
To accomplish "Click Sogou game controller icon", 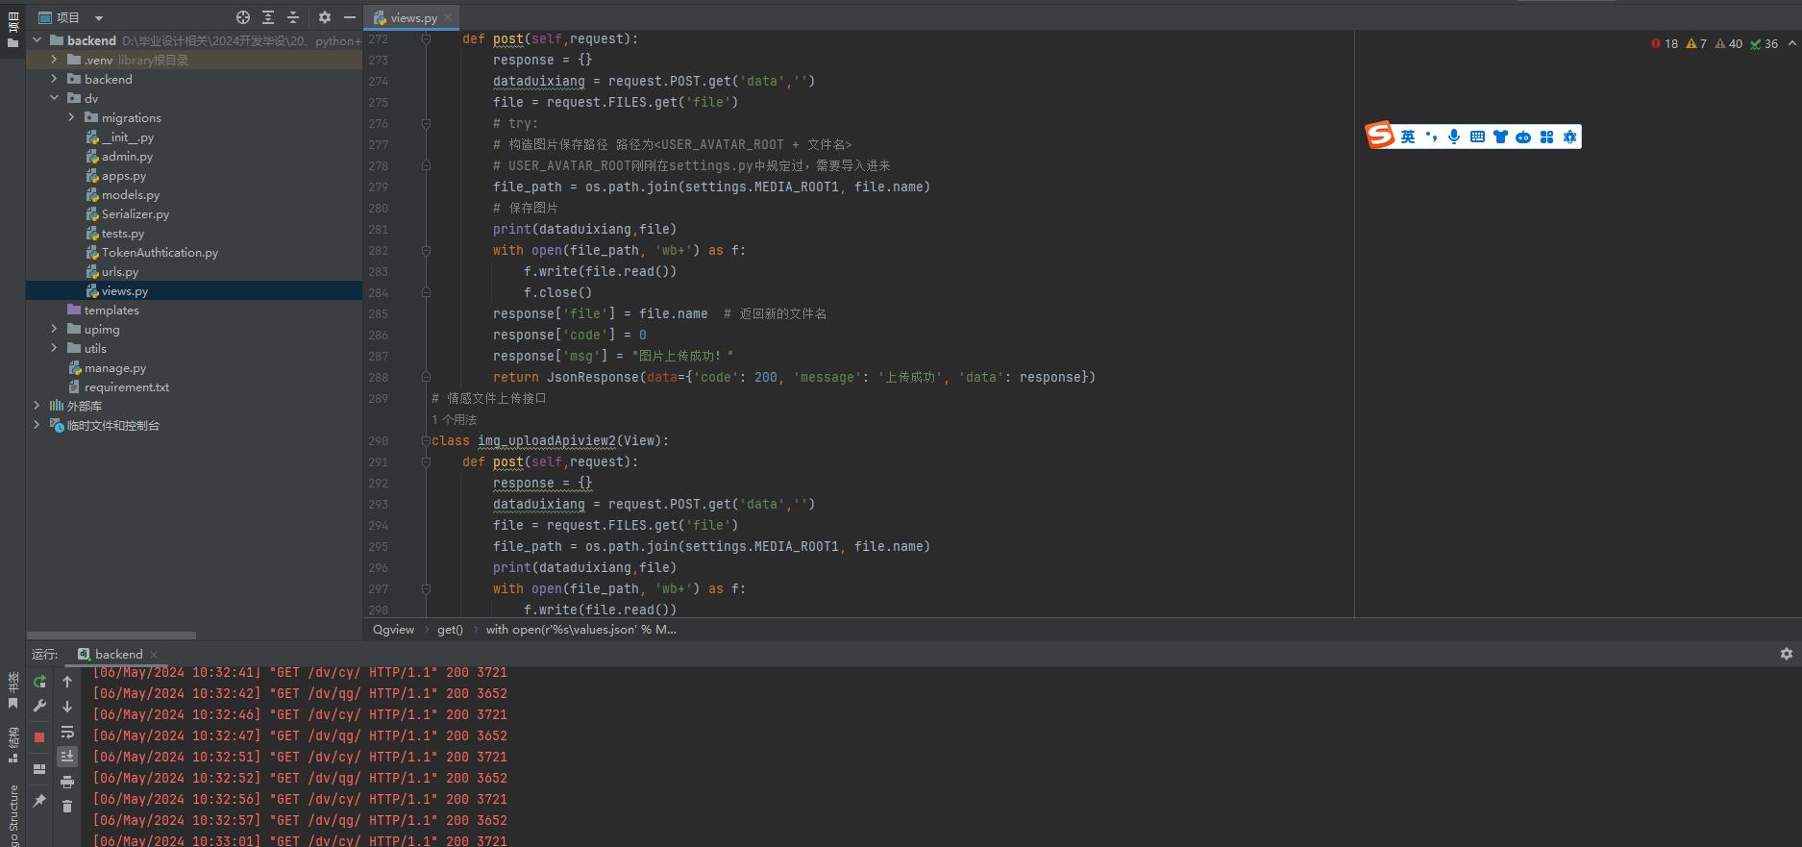I will 1523,137.
